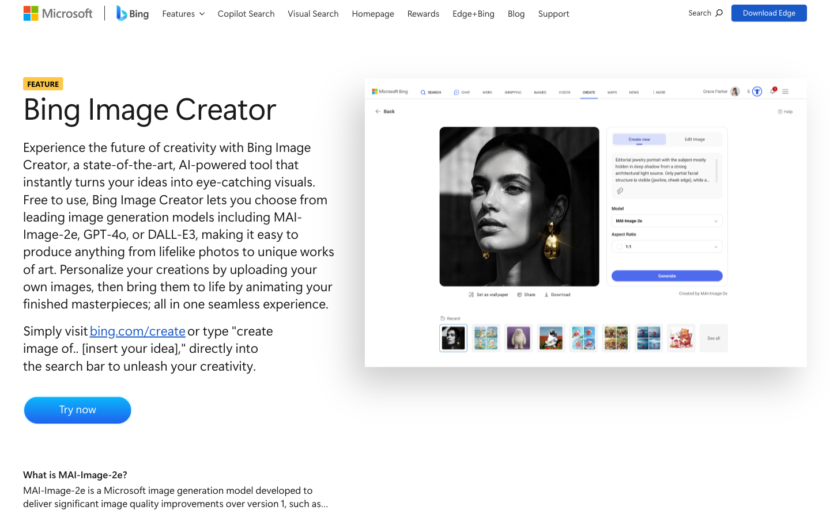The image size is (830, 518).
Task: Select the VIDEOS tab in the preview nav
Action: tap(564, 92)
